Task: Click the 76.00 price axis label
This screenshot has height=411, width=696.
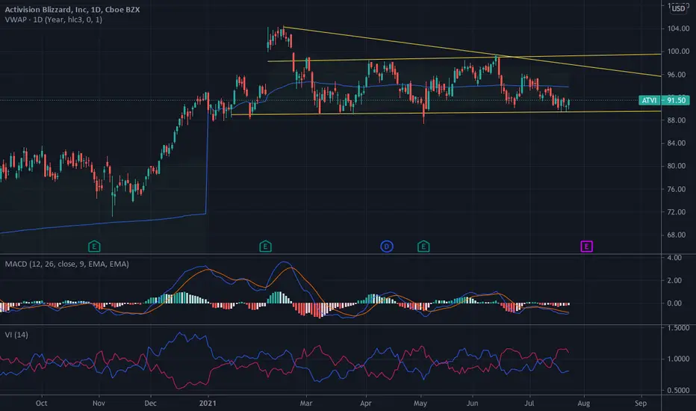Action: 678,189
